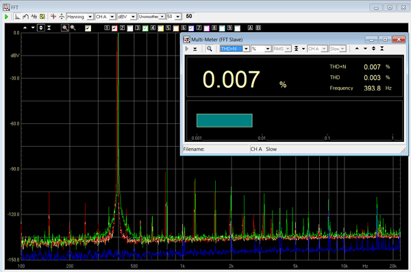411x272 pixels.
Task: Click the FFT window title icon
Action: 6,8
